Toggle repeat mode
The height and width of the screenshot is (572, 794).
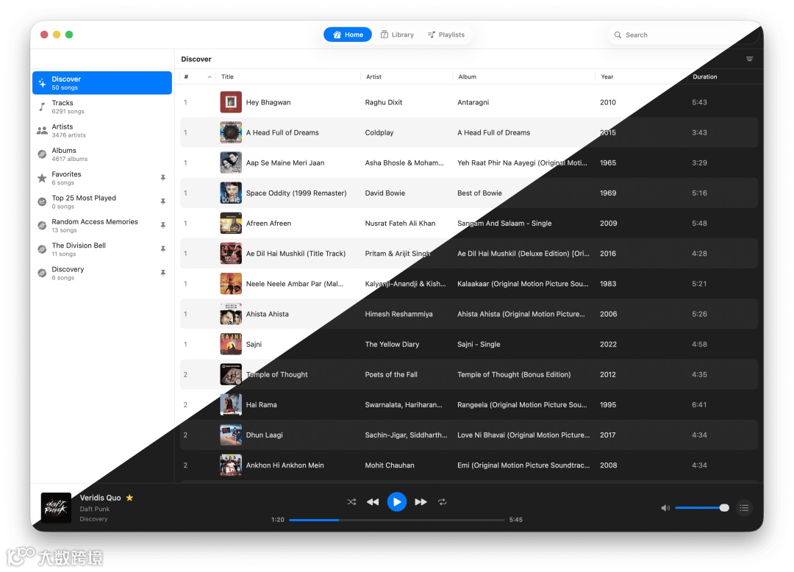pyautogui.click(x=442, y=501)
